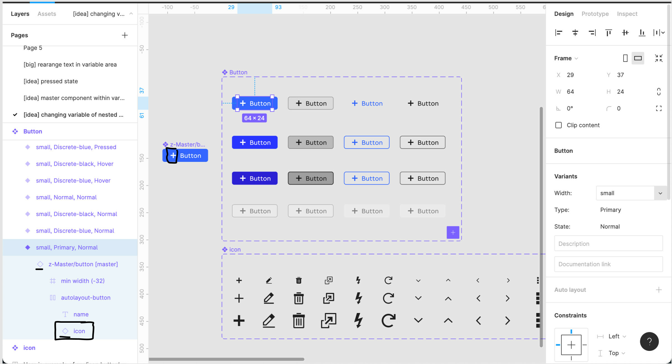The image size is (672, 364).
Task: Select the Prototype tab
Action: 595,13
